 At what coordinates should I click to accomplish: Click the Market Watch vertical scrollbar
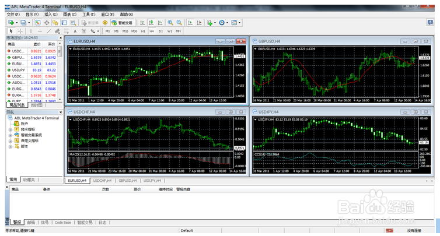(x=60, y=72)
